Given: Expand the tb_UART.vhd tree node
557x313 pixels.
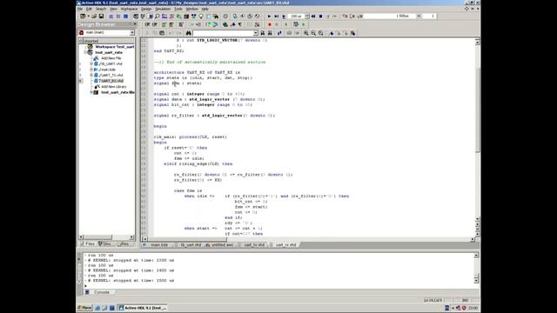Looking at the screenshot, I should [x=91, y=63].
